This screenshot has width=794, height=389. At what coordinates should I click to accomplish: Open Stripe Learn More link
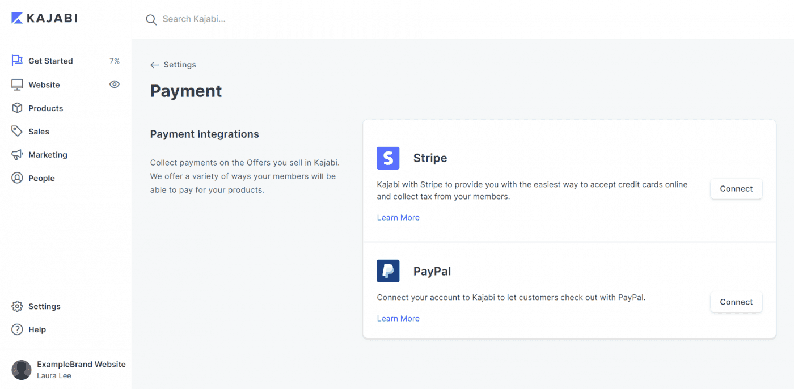[x=398, y=218]
